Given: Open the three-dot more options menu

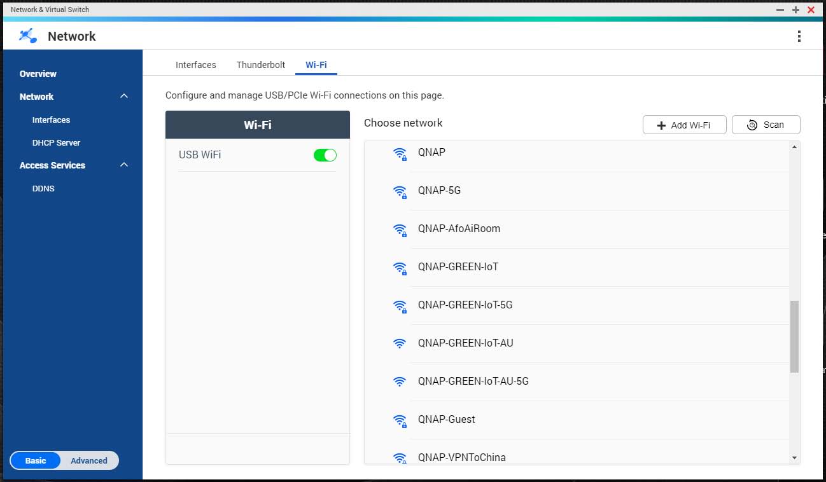Looking at the screenshot, I should coord(799,36).
